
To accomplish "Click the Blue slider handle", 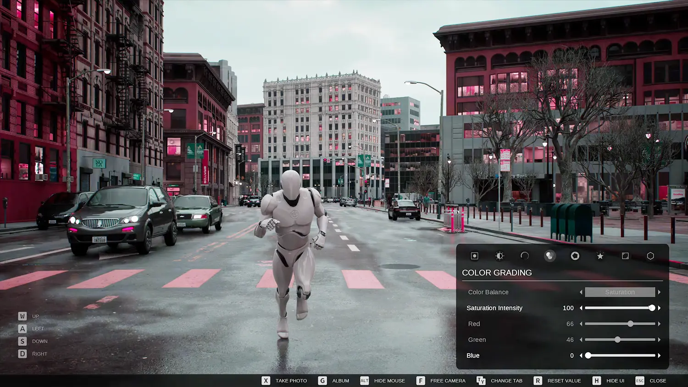I will [588, 355].
